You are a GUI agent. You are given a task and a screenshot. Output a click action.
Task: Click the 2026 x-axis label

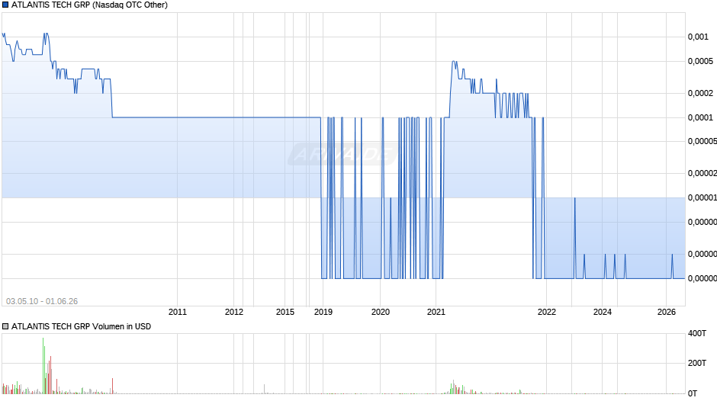[666, 312]
